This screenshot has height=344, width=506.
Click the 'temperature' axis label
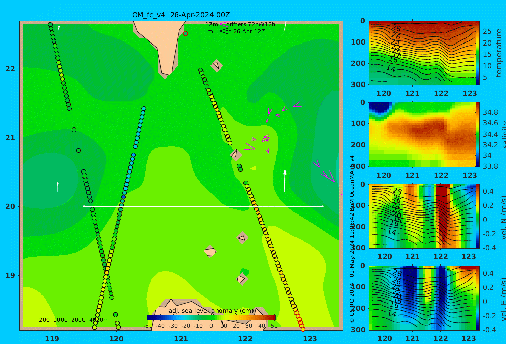(x=499, y=53)
